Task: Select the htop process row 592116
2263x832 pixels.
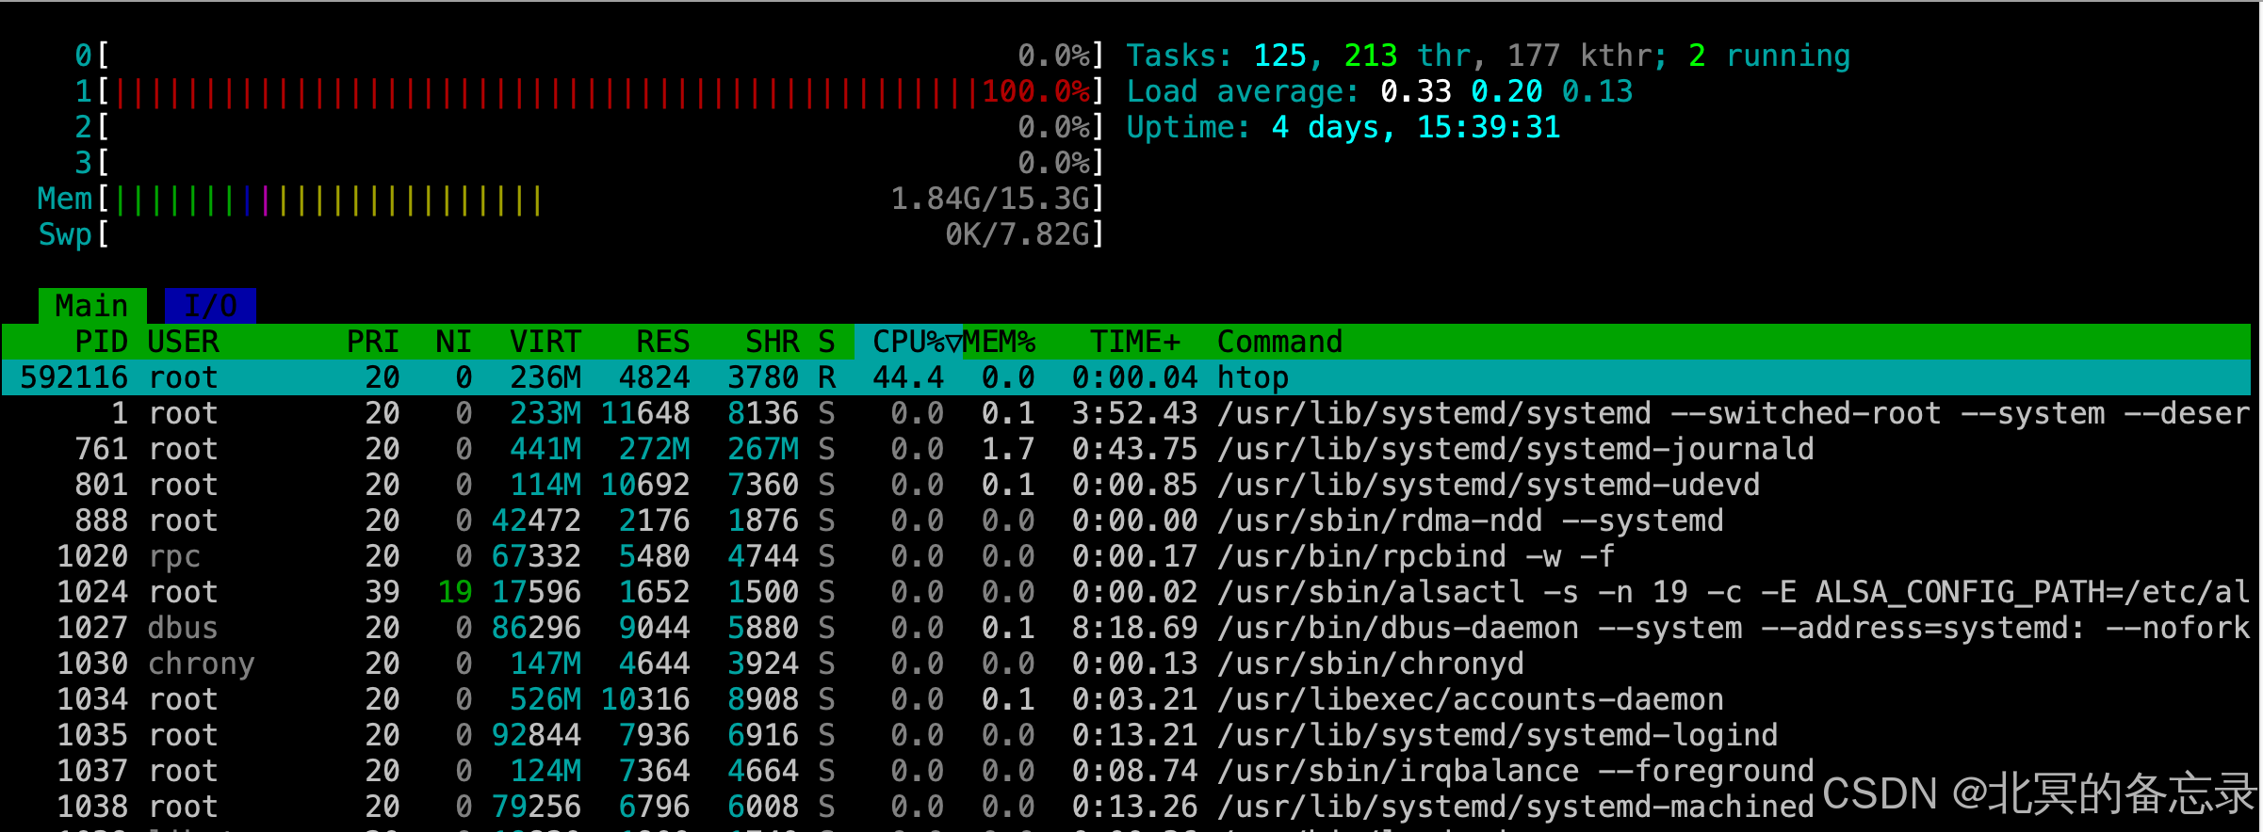Action: coord(1126,377)
